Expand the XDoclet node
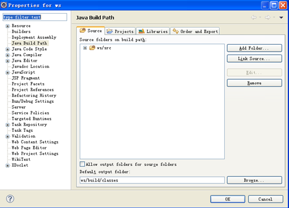289x208 pixels. (x=8, y=165)
